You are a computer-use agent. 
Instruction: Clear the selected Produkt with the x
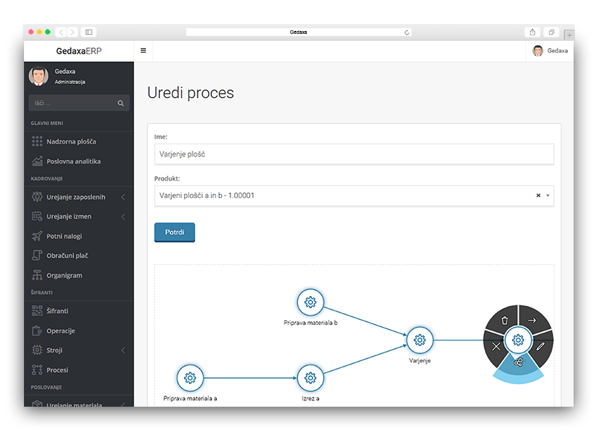click(x=538, y=196)
